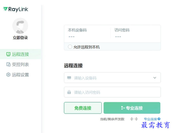172x133 pixels.
Task: Open the 立即登录 login link
Action: point(20,38)
